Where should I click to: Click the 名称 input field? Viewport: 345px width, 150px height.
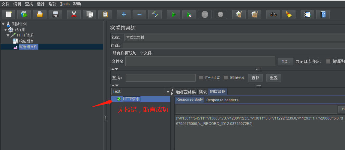235,38
